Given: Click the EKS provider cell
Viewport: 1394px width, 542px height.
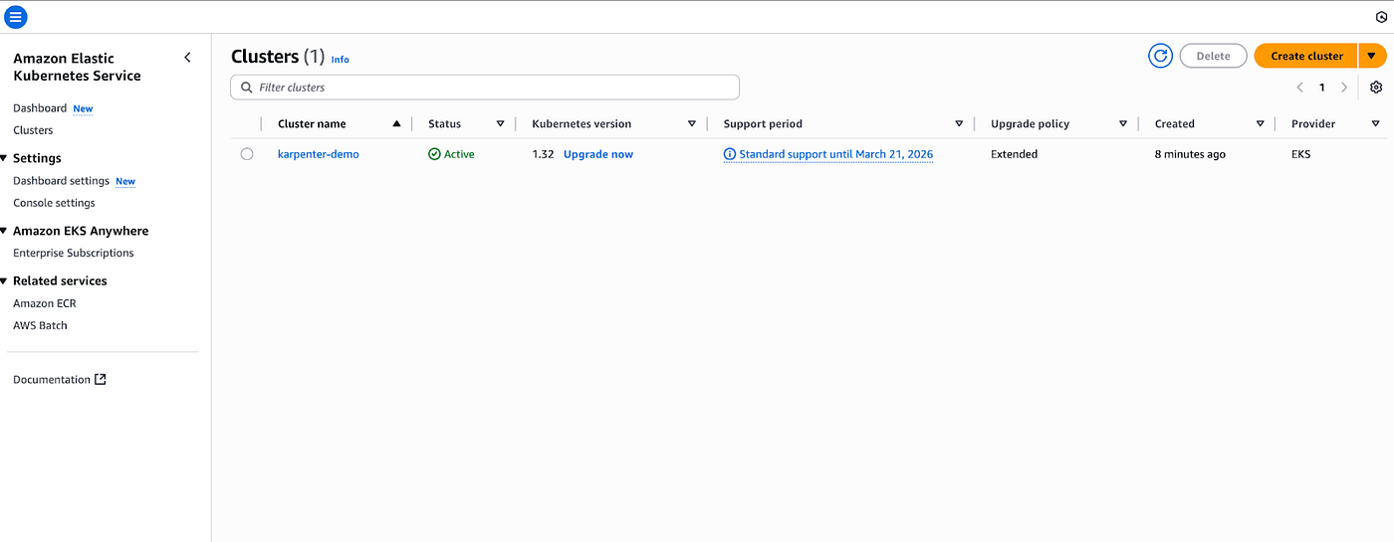Looking at the screenshot, I should pos(1300,154).
